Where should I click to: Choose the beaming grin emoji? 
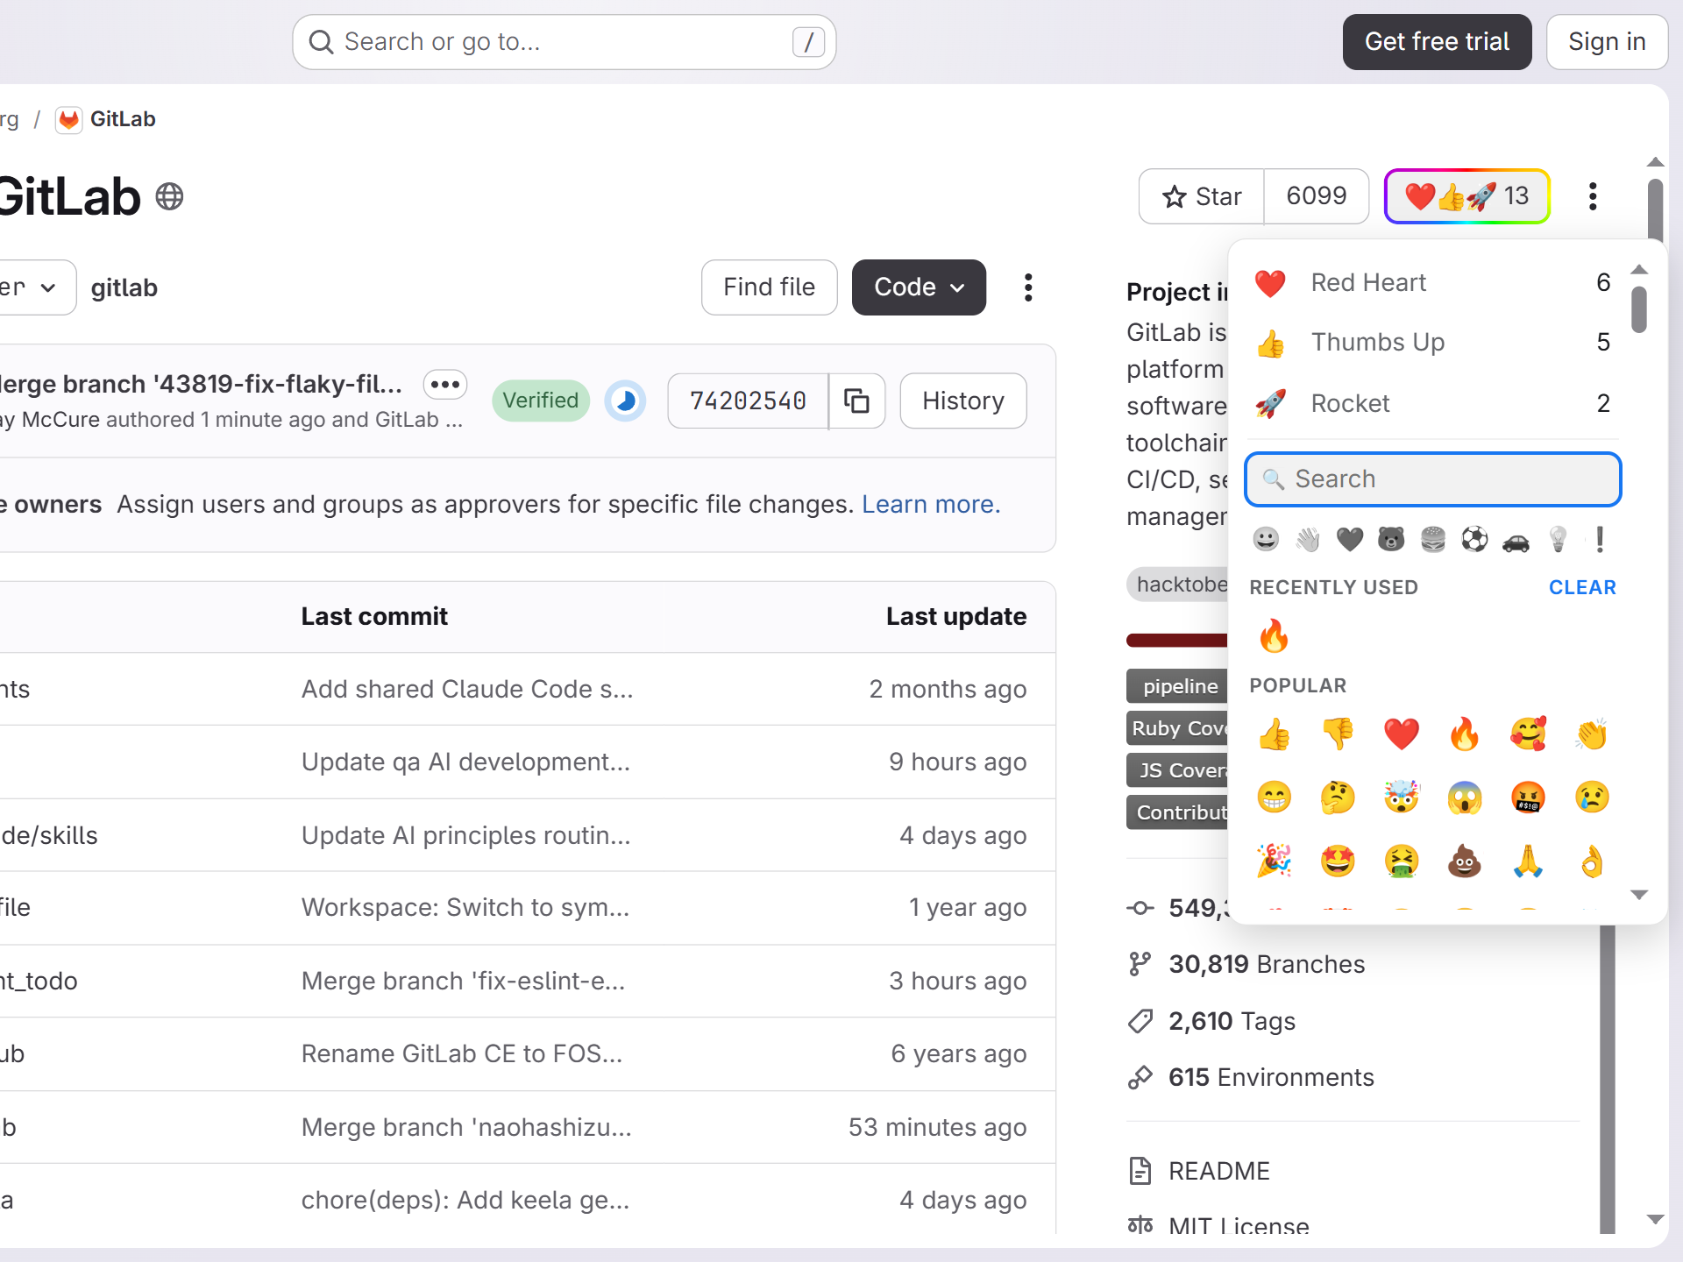[1274, 797]
